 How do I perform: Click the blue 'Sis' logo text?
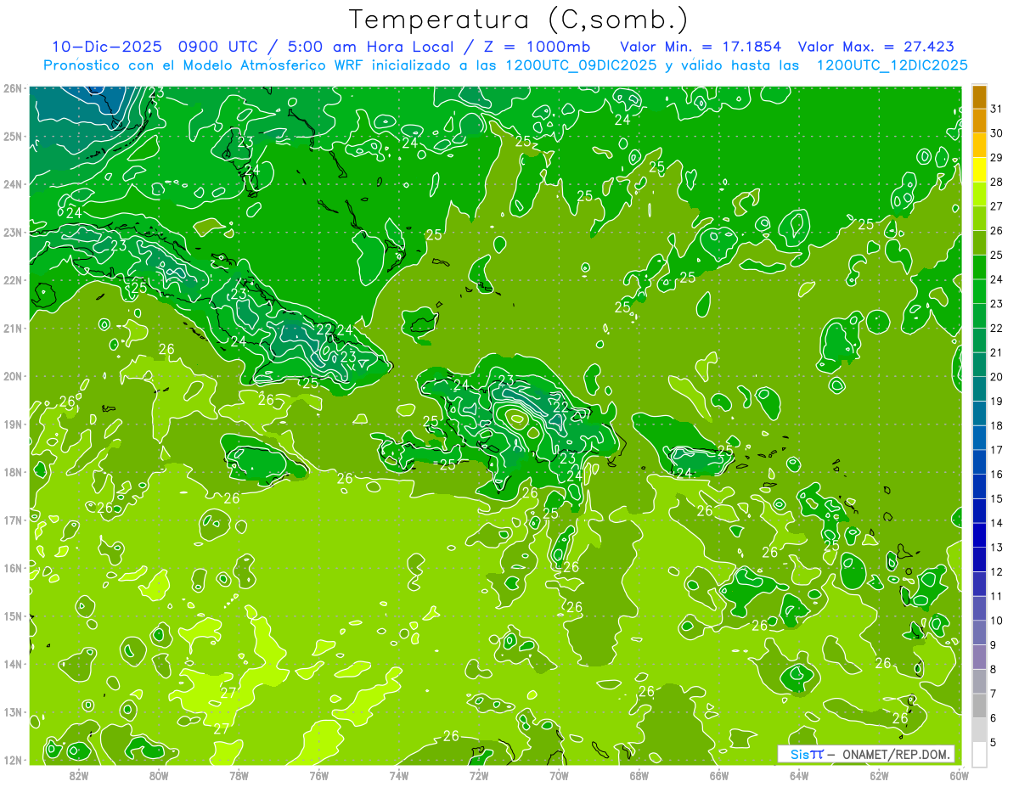point(801,754)
